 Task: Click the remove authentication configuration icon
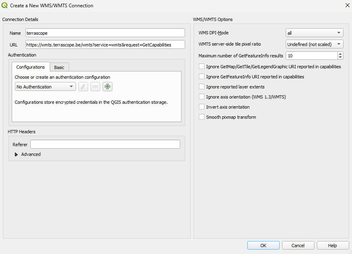[x=95, y=86]
